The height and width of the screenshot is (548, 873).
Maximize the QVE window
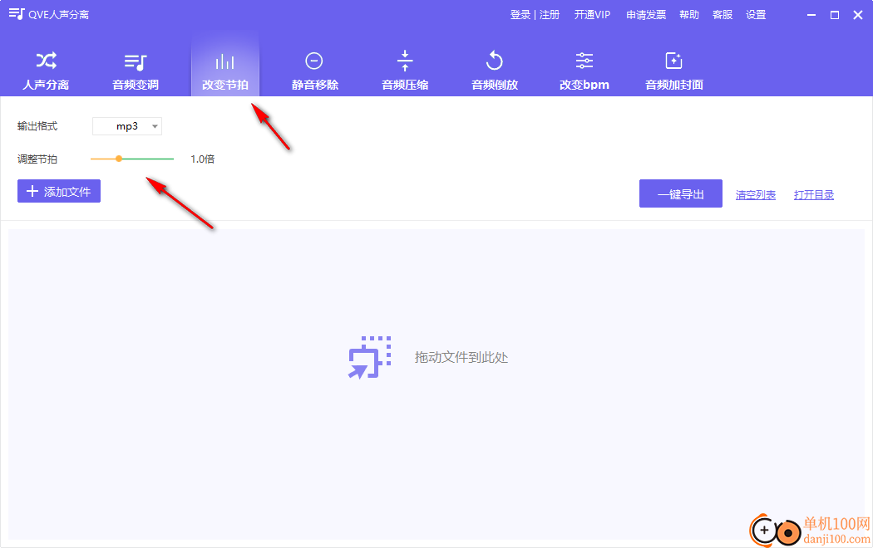click(x=835, y=15)
